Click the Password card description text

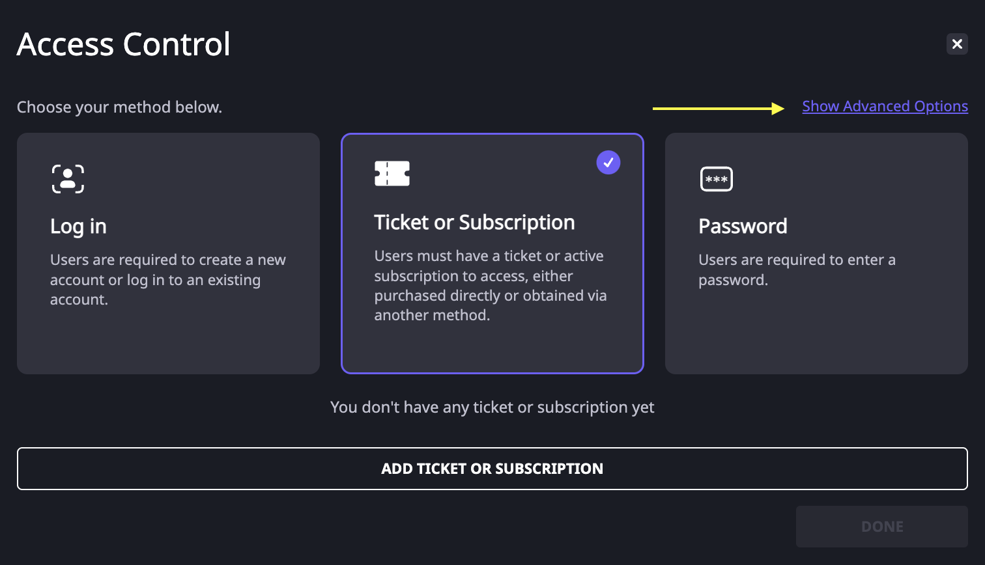pos(797,270)
